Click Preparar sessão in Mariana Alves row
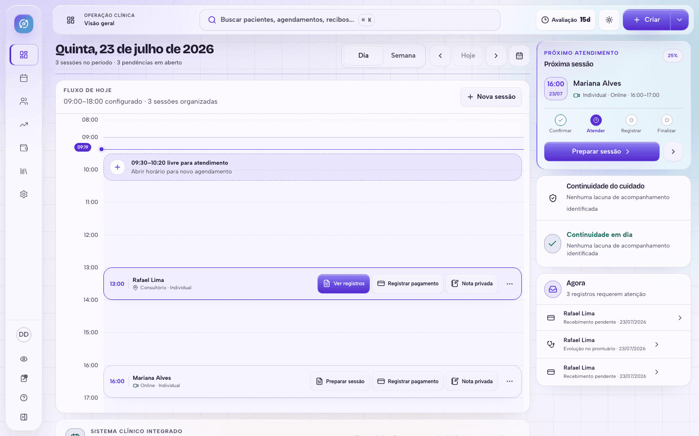This screenshot has height=436, width=699. pos(340,382)
